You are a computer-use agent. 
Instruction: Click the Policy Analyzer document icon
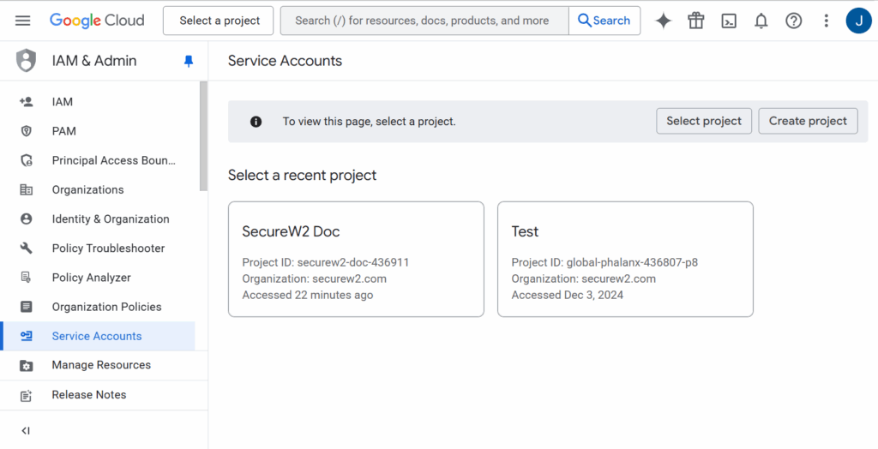[x=26, y=277]
